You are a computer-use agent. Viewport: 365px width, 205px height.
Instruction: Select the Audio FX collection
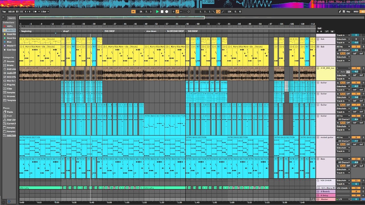tap(9, 30)
